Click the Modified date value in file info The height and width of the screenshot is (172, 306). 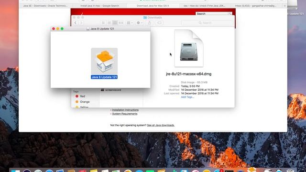[x=200, y=90]
